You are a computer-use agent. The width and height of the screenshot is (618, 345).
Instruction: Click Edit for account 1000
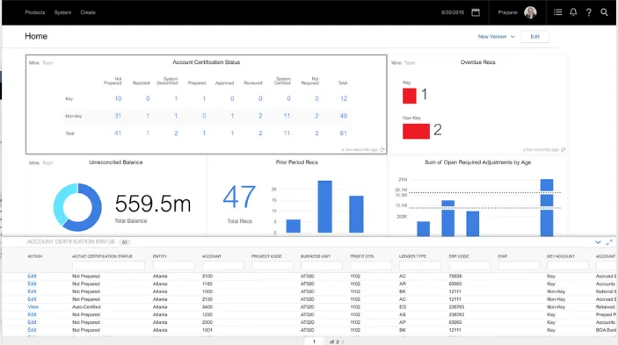(32, 291)
